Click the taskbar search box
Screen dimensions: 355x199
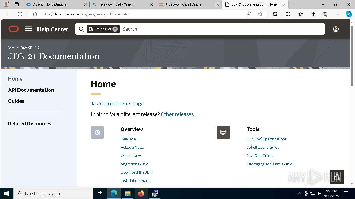click(x=53, y=193)
